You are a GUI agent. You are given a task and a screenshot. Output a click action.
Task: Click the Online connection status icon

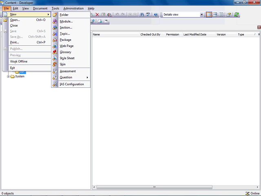pos(248,193)
